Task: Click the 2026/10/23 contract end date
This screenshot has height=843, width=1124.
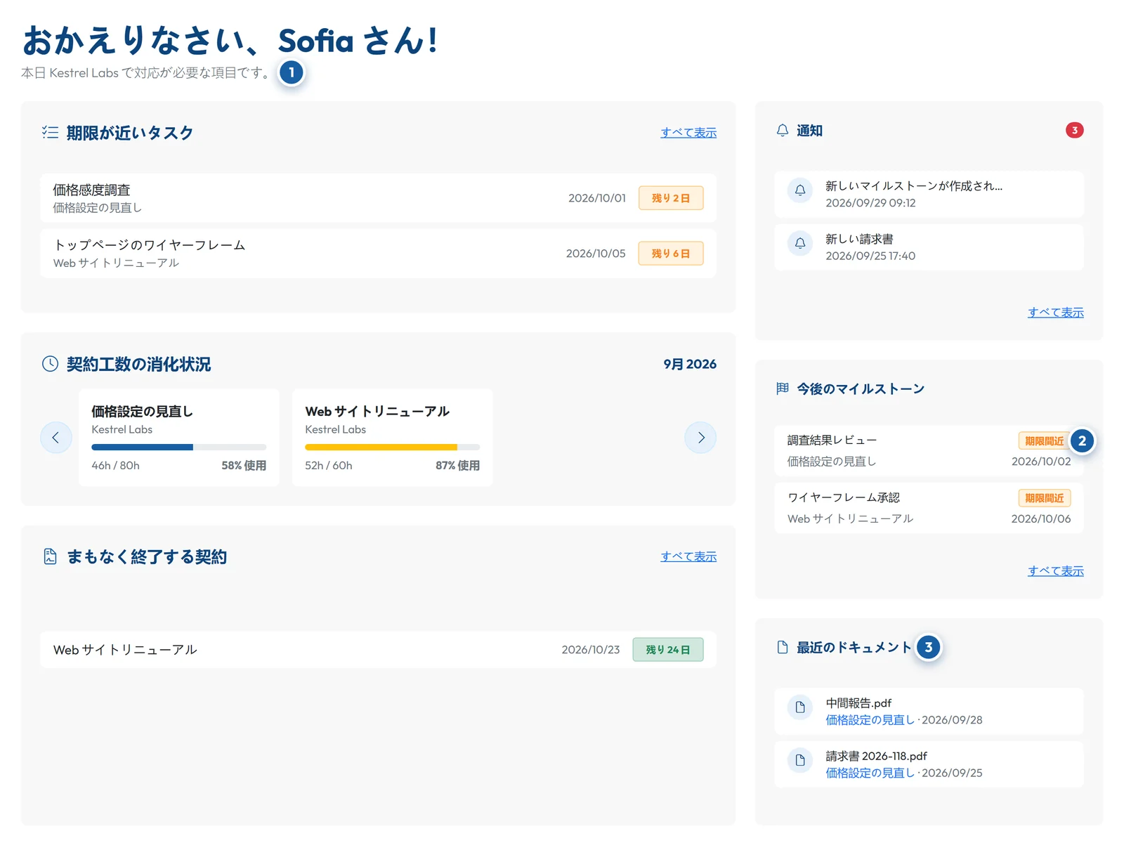Action: tap(591, 650)
